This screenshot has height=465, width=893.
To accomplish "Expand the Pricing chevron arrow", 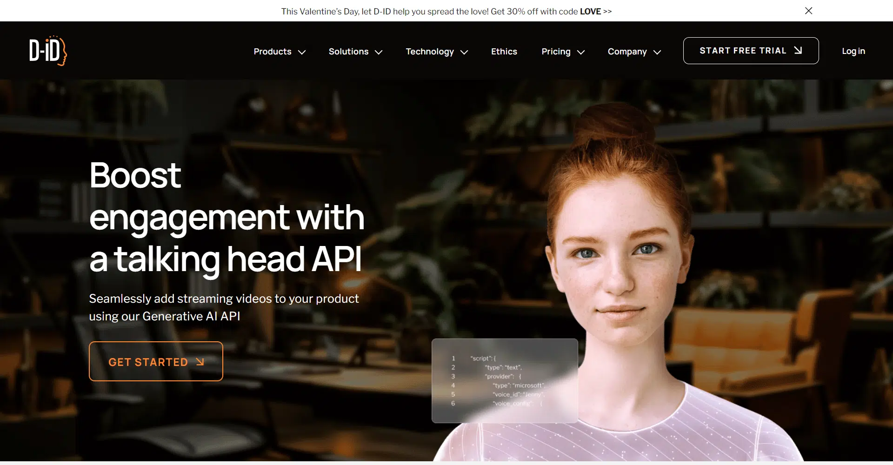I will 580,52.
